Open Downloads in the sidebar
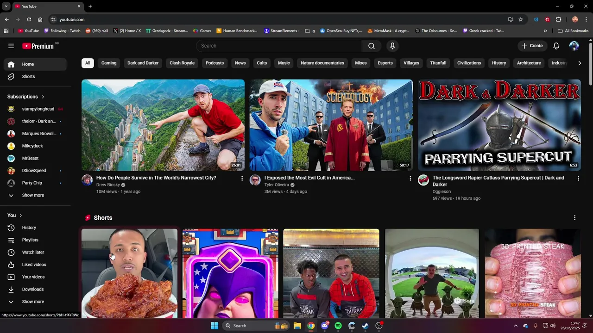This screenshot has width=593, height=333. coord(35,289)
